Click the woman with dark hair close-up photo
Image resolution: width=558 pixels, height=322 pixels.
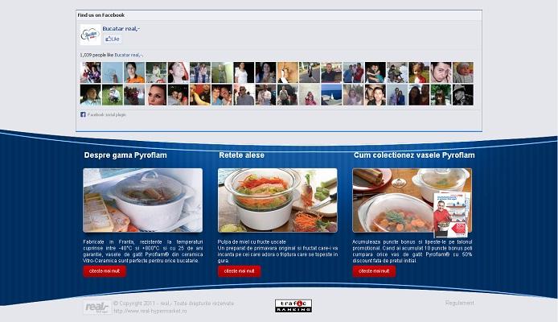click(156, 95)
